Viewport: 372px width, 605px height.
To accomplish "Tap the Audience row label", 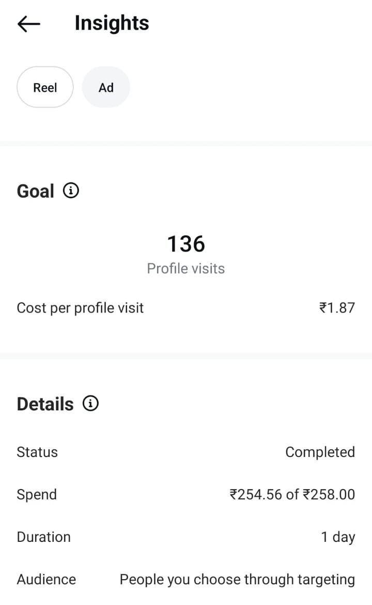I will click(47, 579).
